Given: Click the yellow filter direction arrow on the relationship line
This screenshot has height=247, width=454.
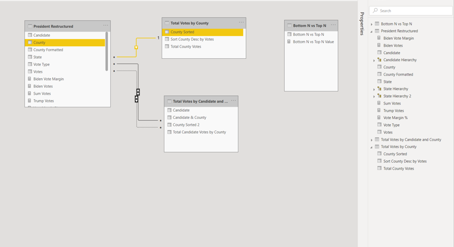Looking at the screenshot, I should coord(136,47).
